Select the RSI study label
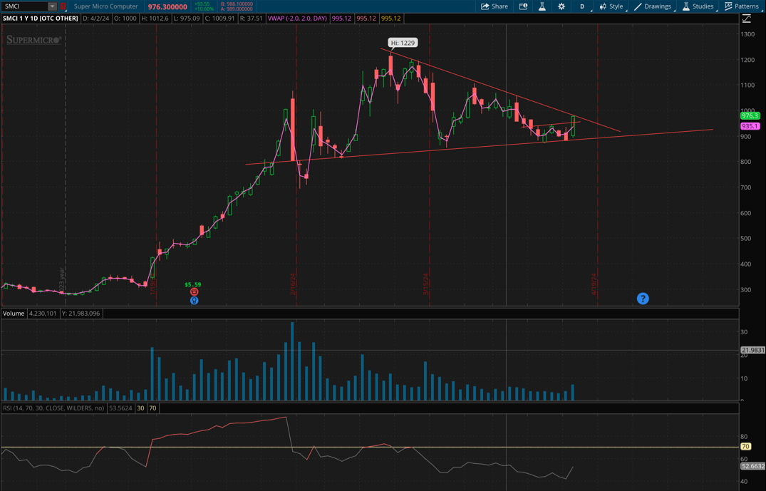766x491 pixels. tap(53, 408)
